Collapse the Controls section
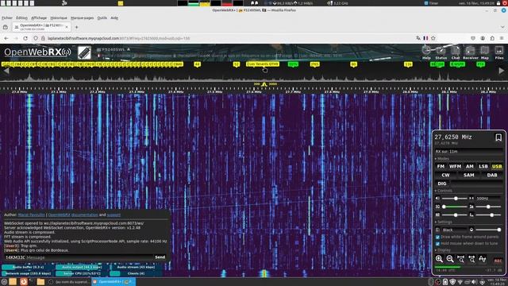Image resolution: width=508 pixels, height=286 pixels. (x=443, y=191)
